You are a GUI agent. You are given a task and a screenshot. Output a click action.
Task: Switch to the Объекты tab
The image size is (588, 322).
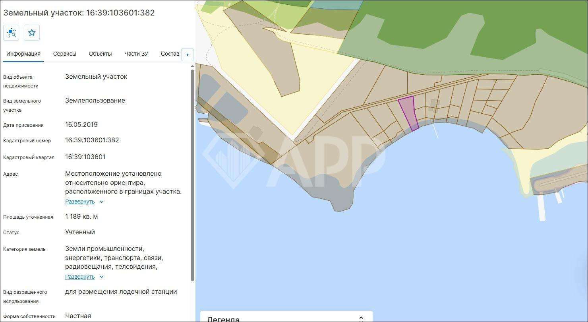[x=100, y=54]
